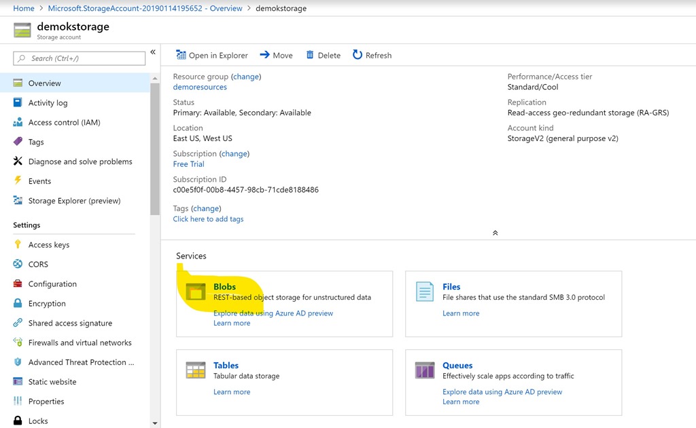The height and width of the screenshot is (428, 696).
Task: Open Overview in the sidebar menu
Action: click(75, 83)
